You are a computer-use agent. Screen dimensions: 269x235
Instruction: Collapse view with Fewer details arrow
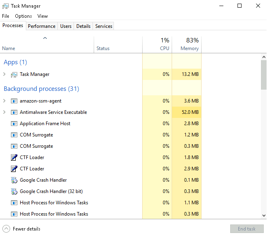(x=6, y=229)
